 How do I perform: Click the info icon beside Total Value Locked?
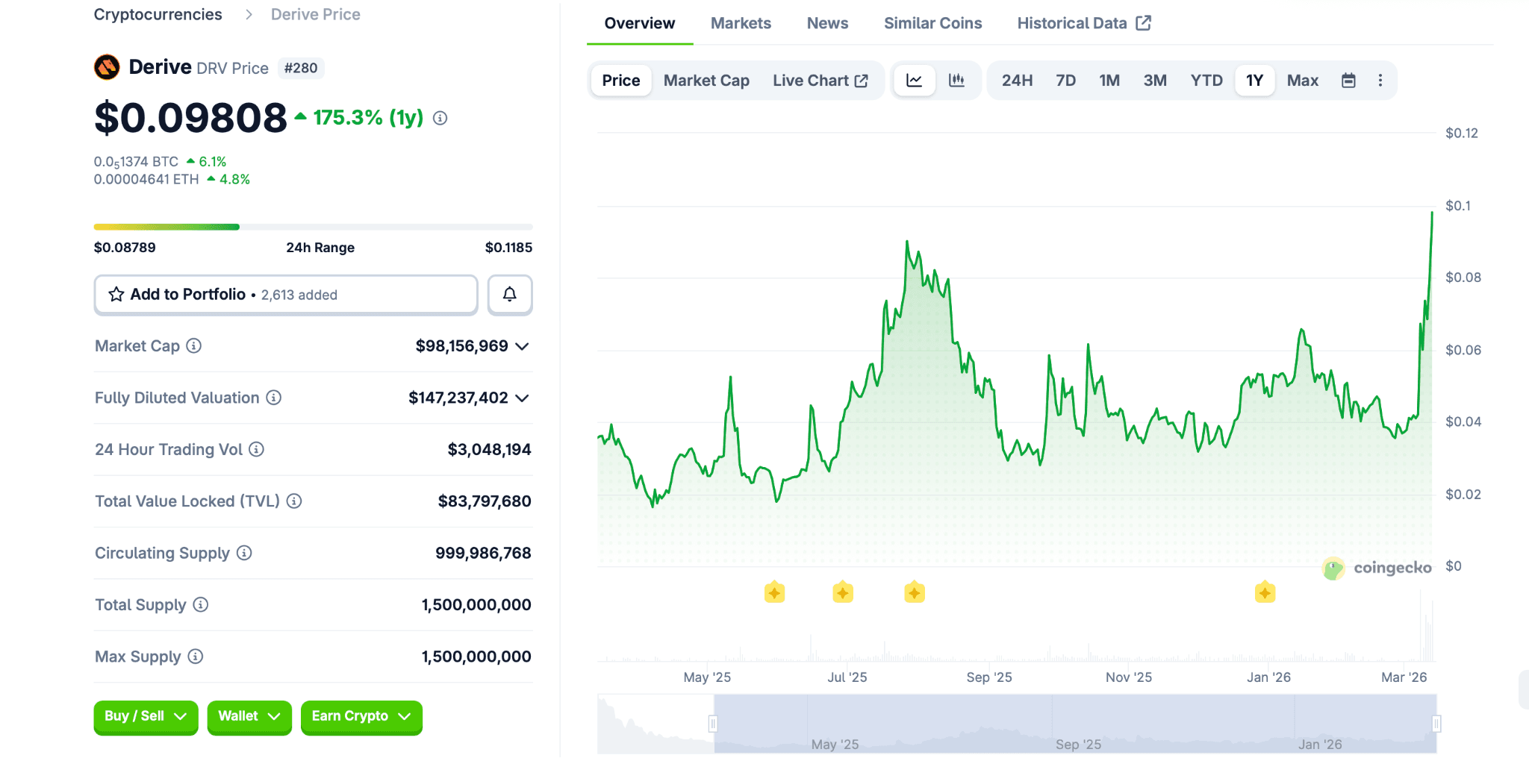coord(294,501)
